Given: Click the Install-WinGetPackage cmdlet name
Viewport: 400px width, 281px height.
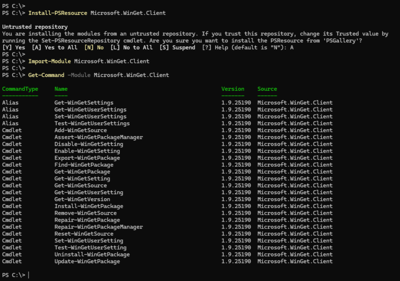Looking at the screenshot, I should coord(88,206).
